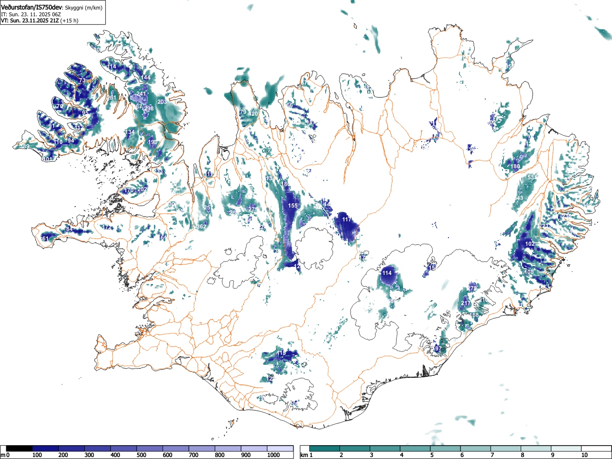Click the map value 168

(x=474, y=315)
